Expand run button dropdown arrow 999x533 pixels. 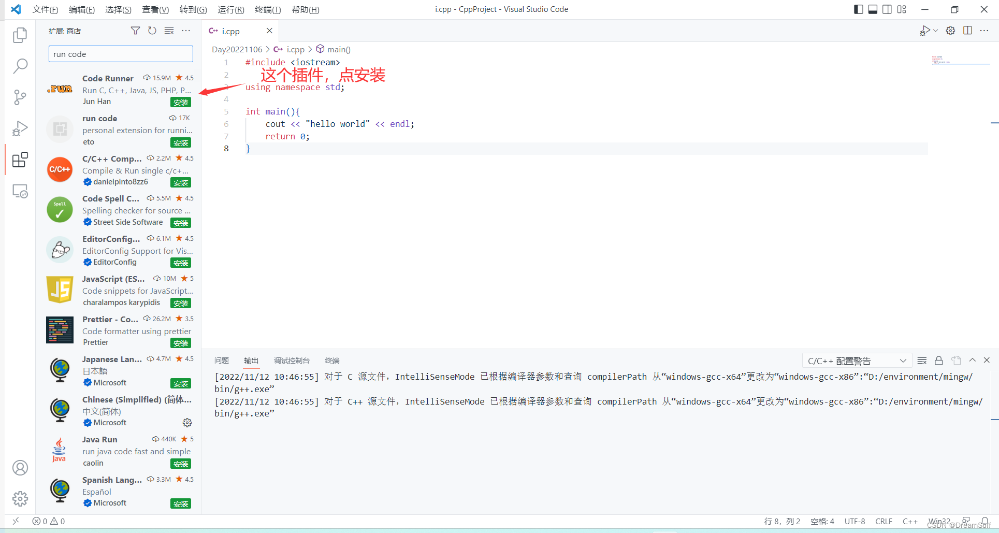pyautogui.click(x=935, y=31)
